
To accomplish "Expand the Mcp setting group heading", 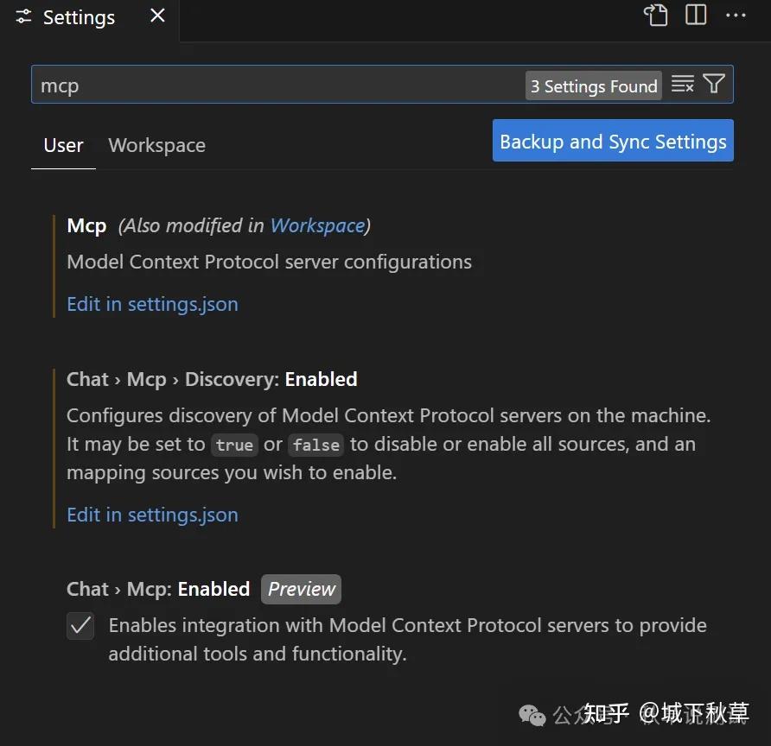I will (86, 225).
